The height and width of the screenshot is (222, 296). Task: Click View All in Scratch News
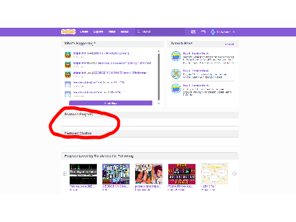(x=229, y=44)
